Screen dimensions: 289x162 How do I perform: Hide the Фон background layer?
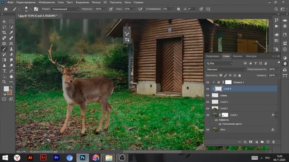pyautogui.click(x=208, y=130)
